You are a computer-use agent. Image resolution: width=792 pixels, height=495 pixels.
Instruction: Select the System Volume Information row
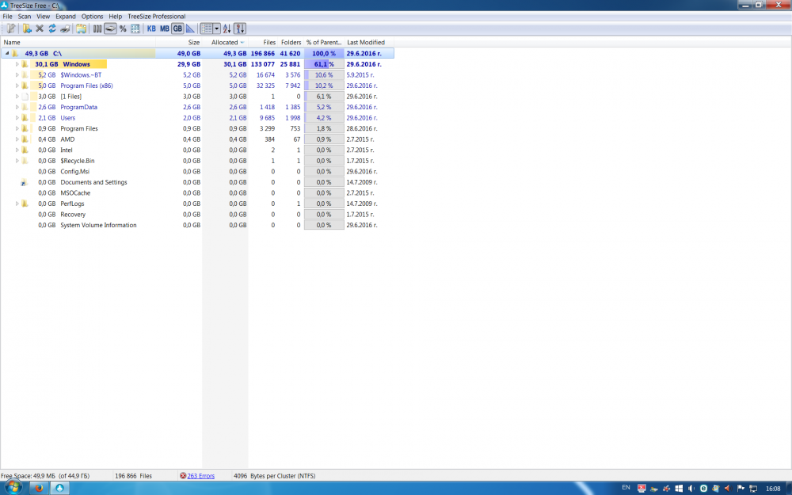197,225
